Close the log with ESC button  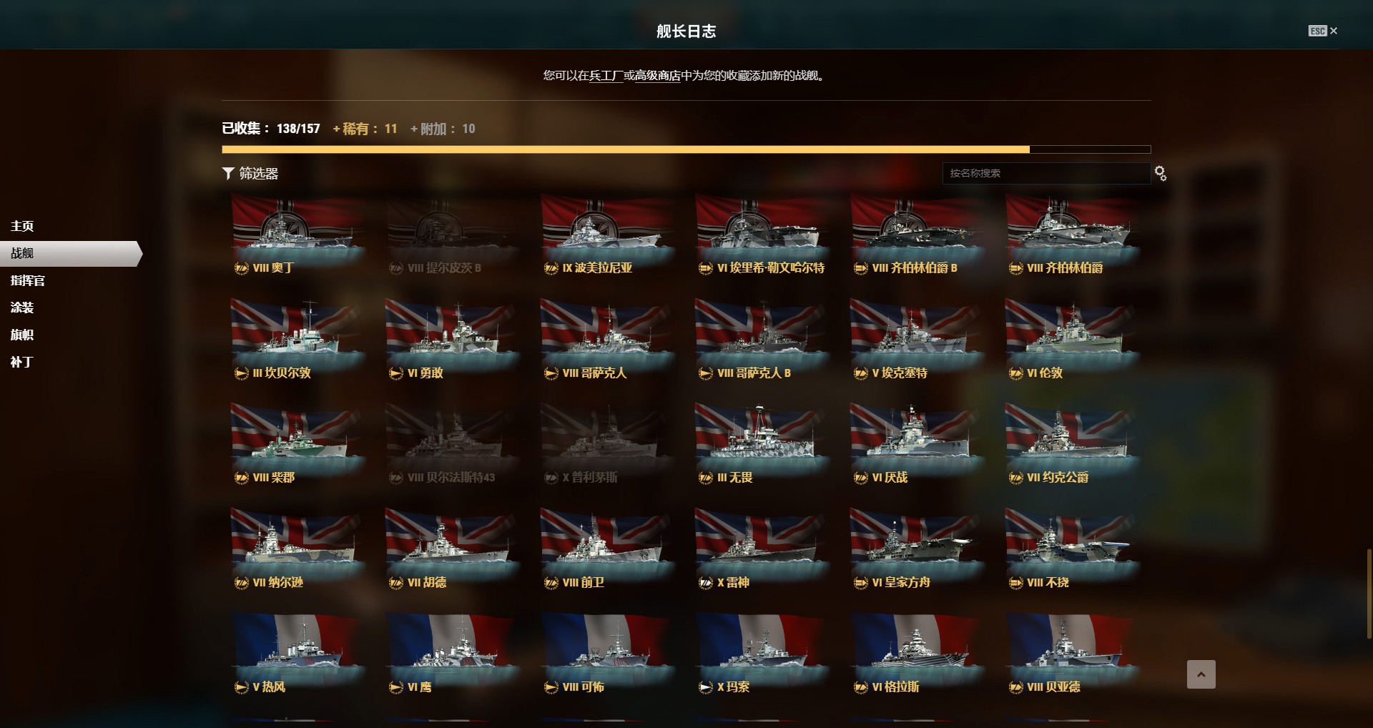click(x=1323, y=31)
